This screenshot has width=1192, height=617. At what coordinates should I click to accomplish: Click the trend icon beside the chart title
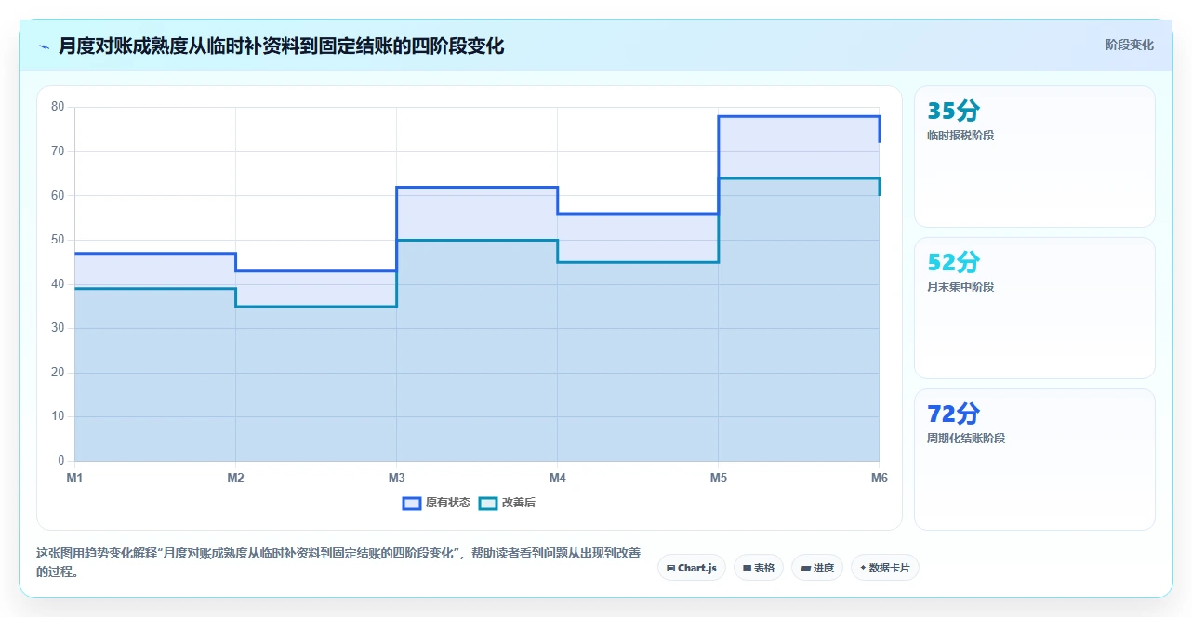44,46
